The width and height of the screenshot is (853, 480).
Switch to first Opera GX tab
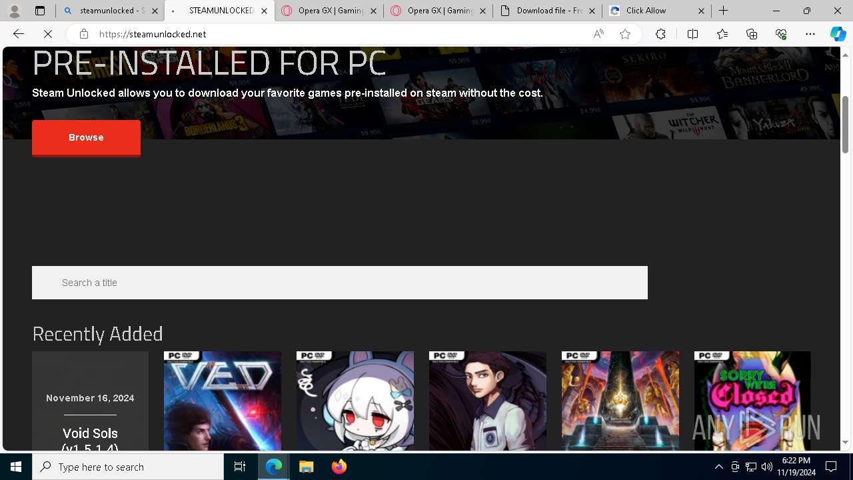329,11
